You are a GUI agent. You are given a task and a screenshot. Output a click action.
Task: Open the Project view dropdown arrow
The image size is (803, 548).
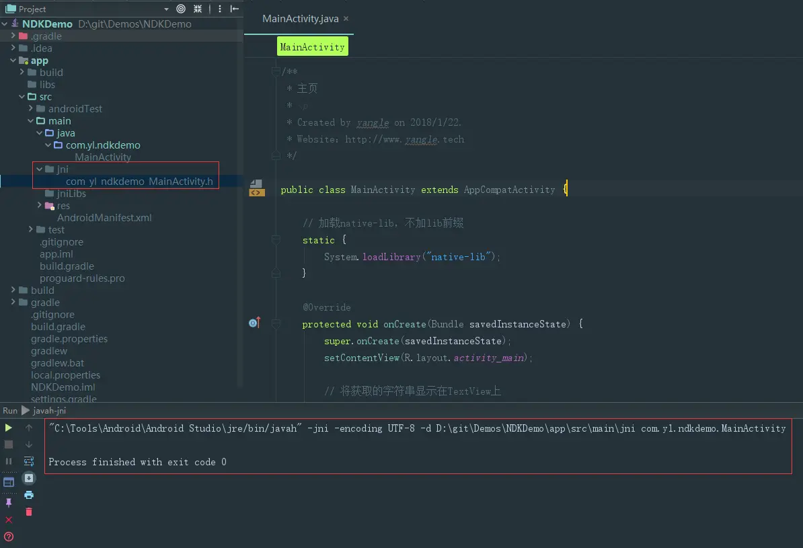(x=166, y=9)
